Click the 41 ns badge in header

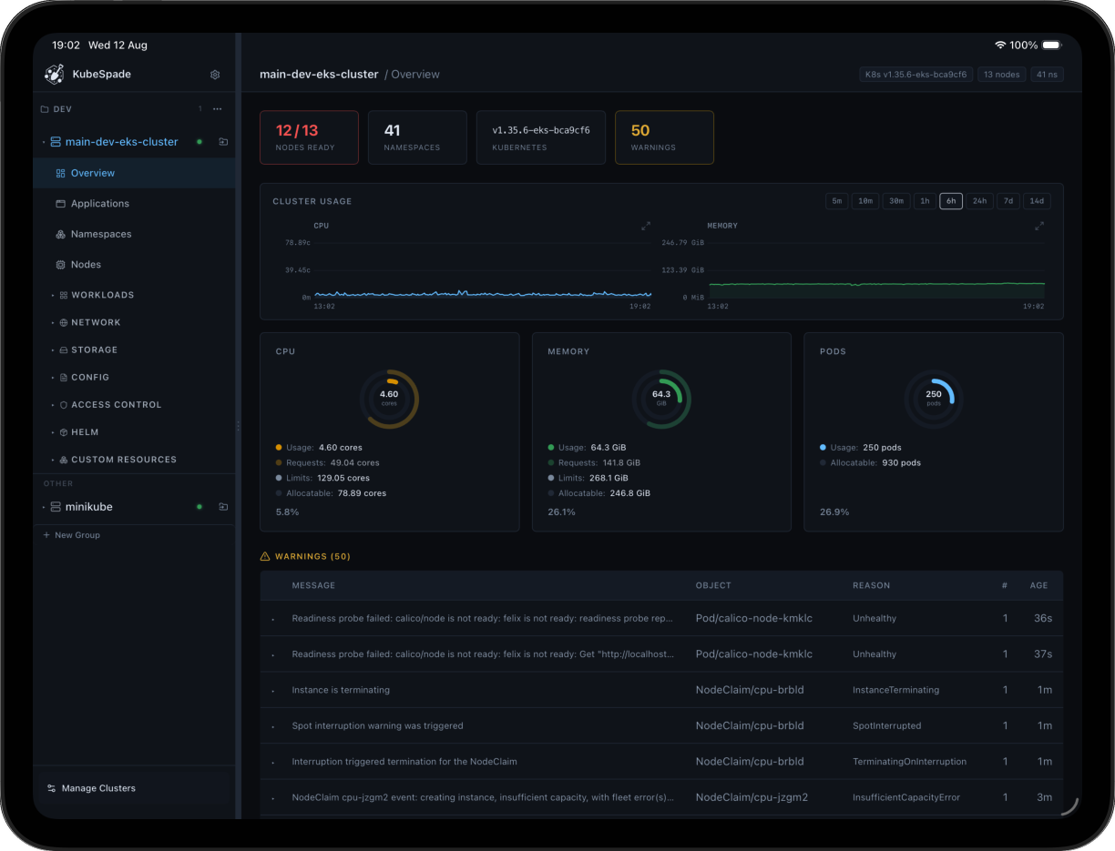point(1048,75)
